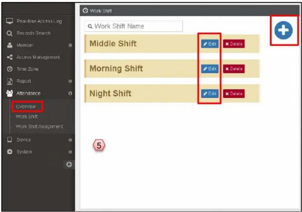The width and height of the screenshot is (302, 212).
Task: Click the Device menu label
Action: (x=24, y=140)
